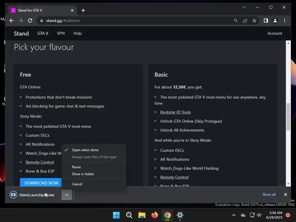This screenshot has height=222, width=296.
Task: Open the Help nav item
Action: tap(77, 33)
